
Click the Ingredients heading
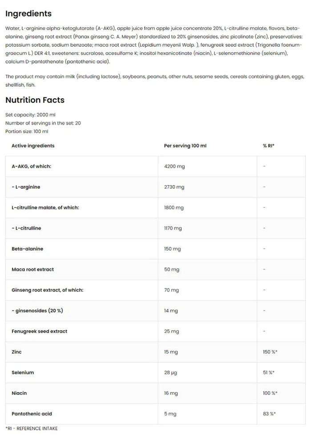click(x=28, y=13)
